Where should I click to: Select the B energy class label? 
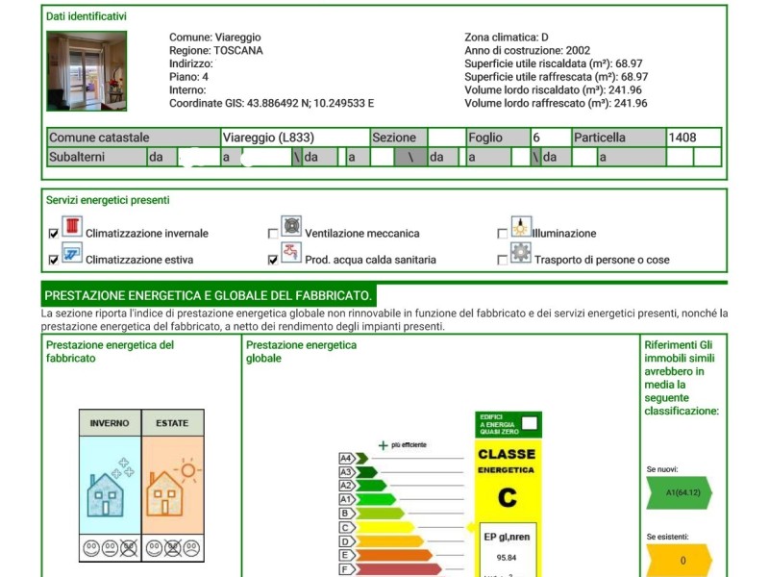click(x=347, y=514)
